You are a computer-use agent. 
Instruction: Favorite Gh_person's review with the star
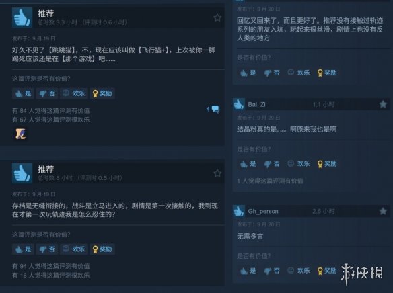pos(383,211)
